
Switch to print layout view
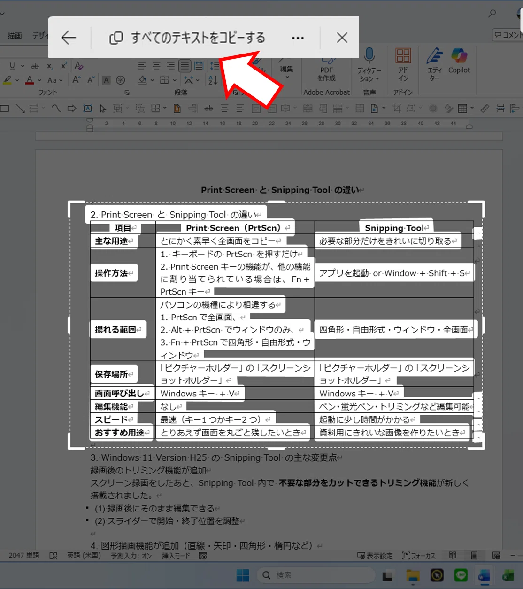coord(474,555)
